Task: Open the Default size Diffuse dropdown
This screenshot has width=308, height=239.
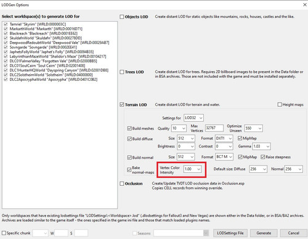Action: pos(258,169)
